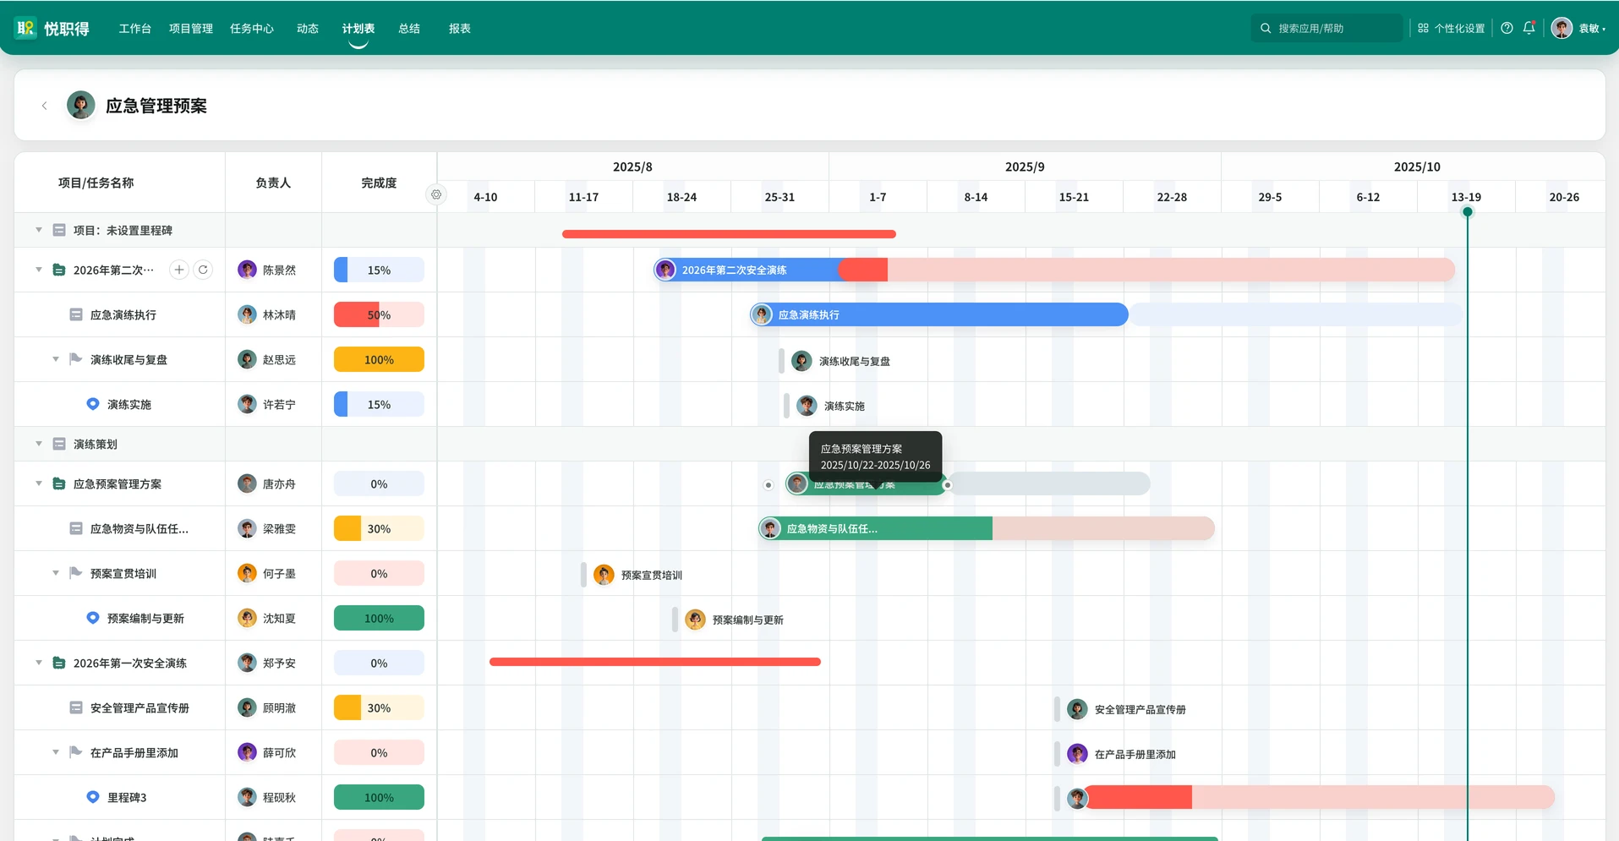
Task: Collapse the 应急预案管理方案 row
Action: click(38, 483)
